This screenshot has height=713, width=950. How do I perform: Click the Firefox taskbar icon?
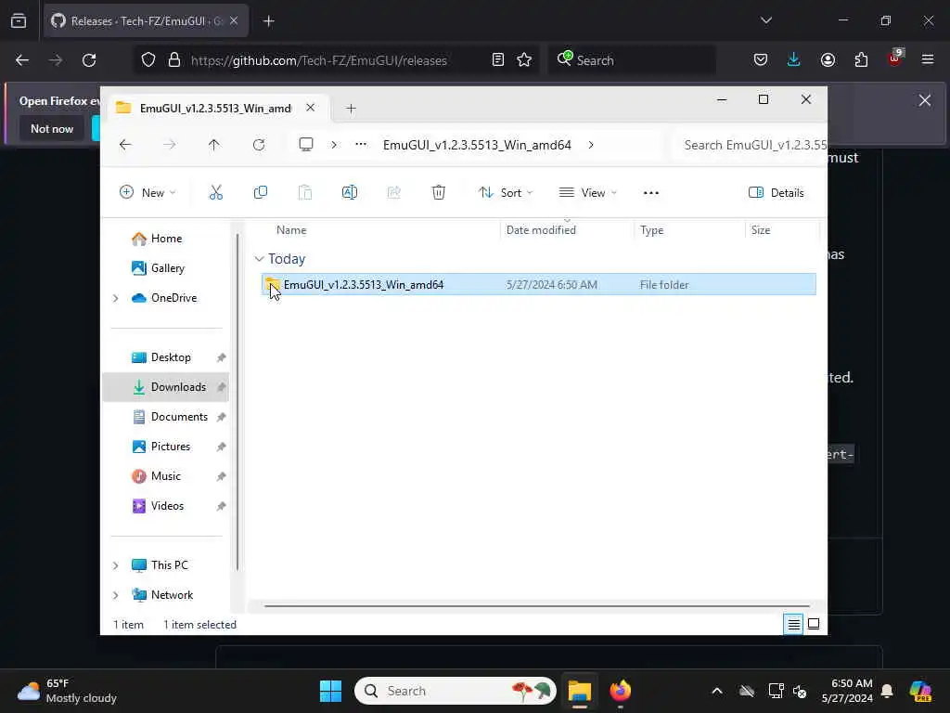[620, 691]
